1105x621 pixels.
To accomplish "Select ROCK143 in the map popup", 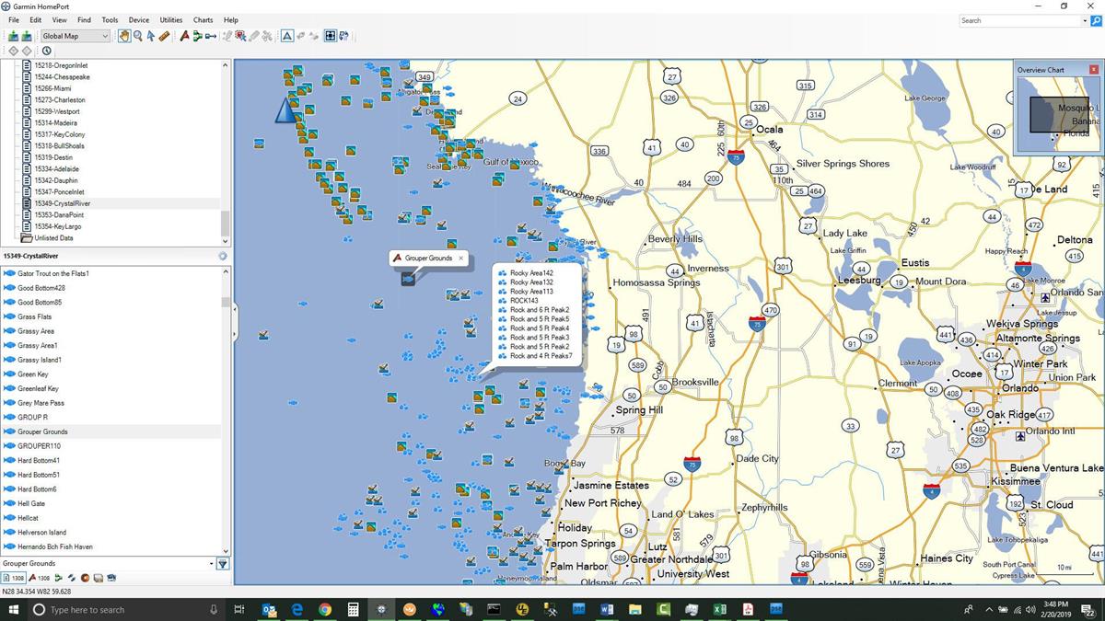I will point(524,301).
